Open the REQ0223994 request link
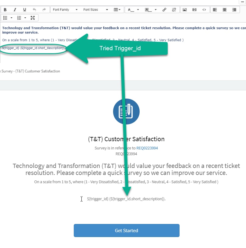 click(x=147, y=148)
